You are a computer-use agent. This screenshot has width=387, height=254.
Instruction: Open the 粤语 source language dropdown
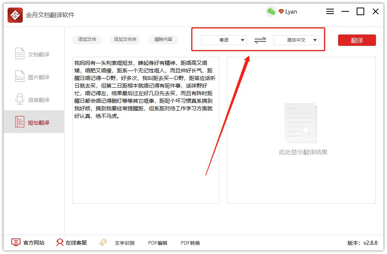click(x=223, y=40)
